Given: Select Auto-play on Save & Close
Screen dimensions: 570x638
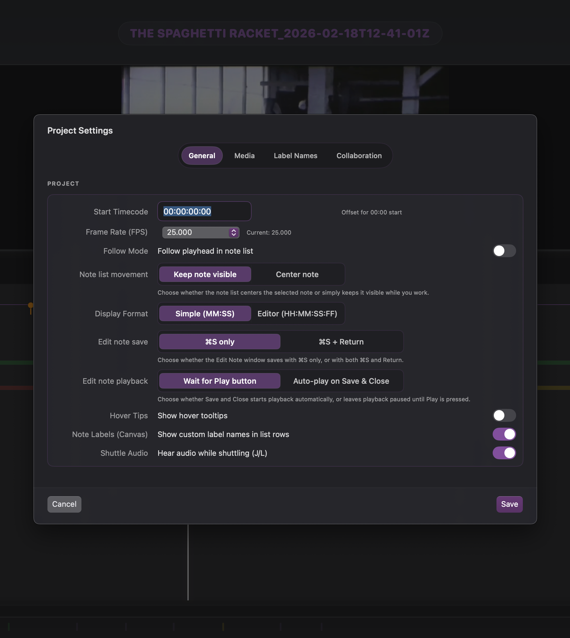Looking at the screenshot, I should coord(341,381).
